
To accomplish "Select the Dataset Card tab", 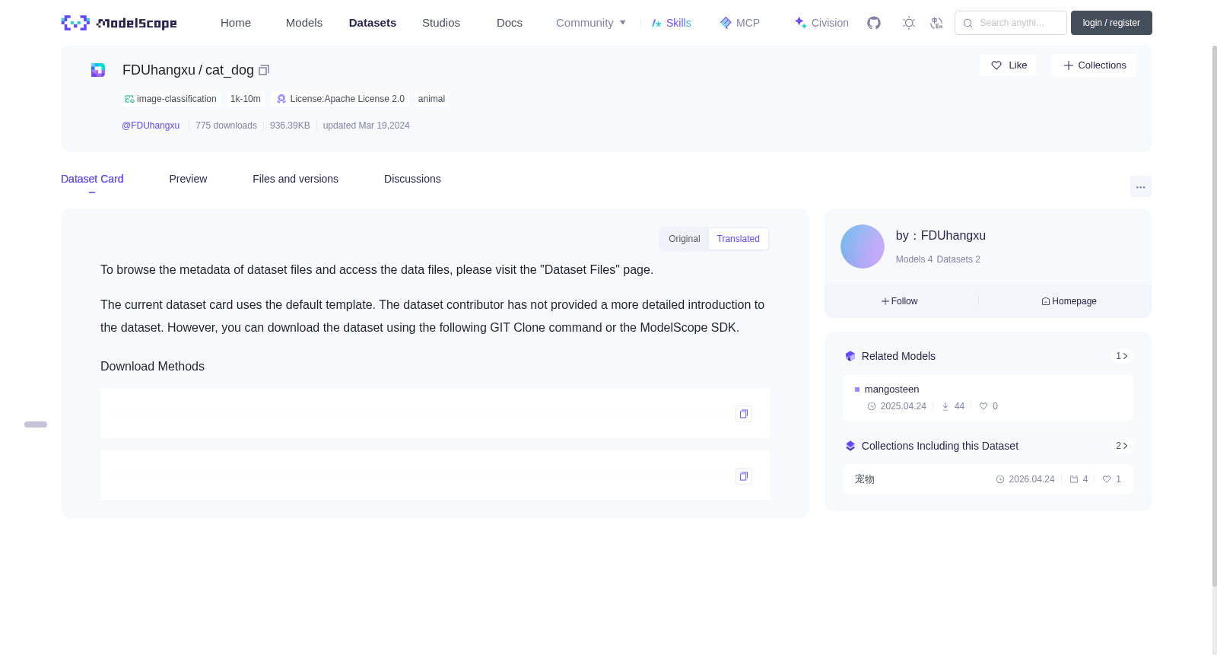I will (92, 179).
